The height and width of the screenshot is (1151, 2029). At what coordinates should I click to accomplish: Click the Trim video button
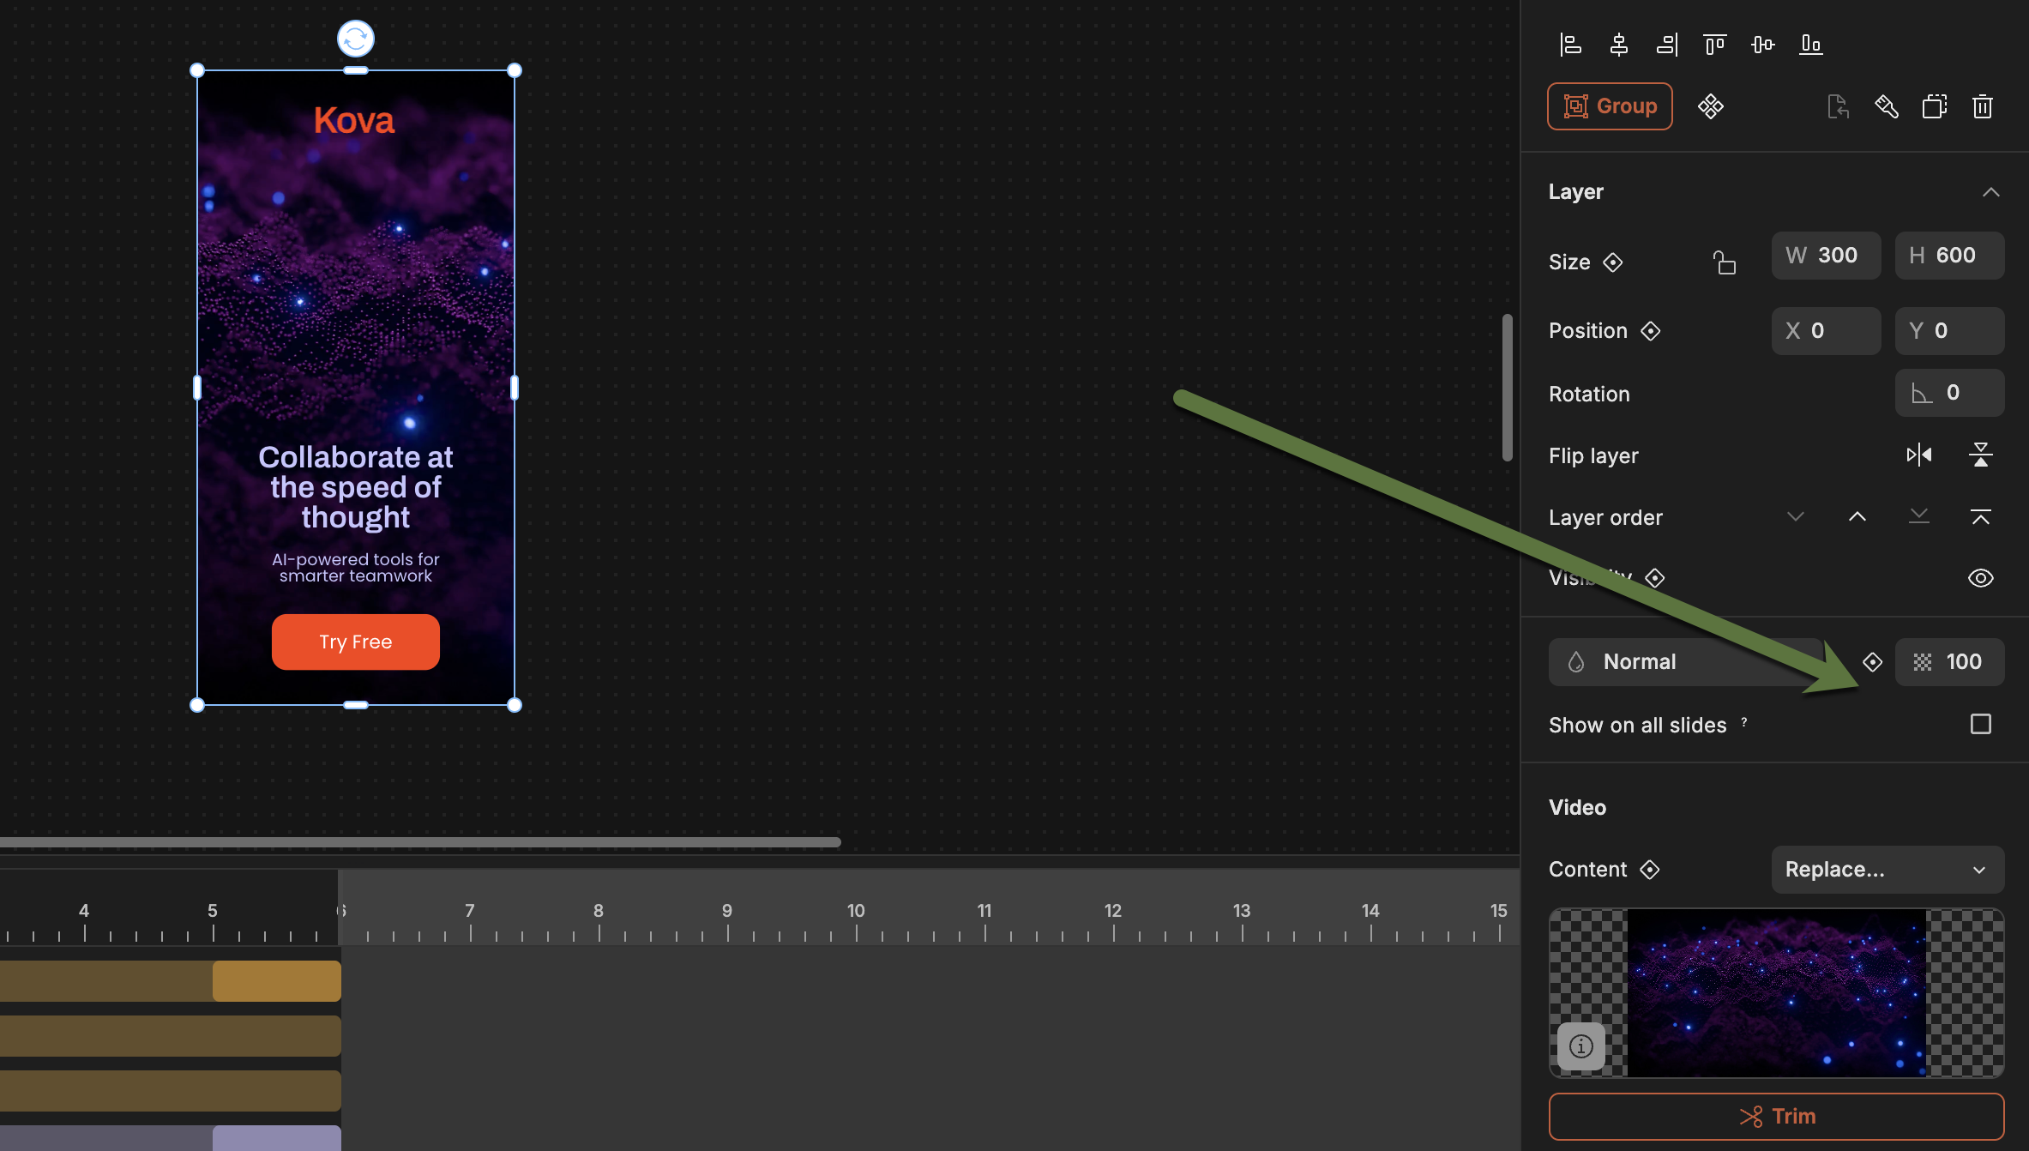click(1776, 1116)
